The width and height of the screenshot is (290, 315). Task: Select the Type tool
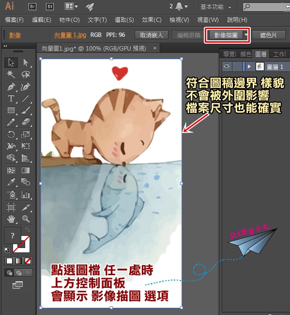point(11,99)
